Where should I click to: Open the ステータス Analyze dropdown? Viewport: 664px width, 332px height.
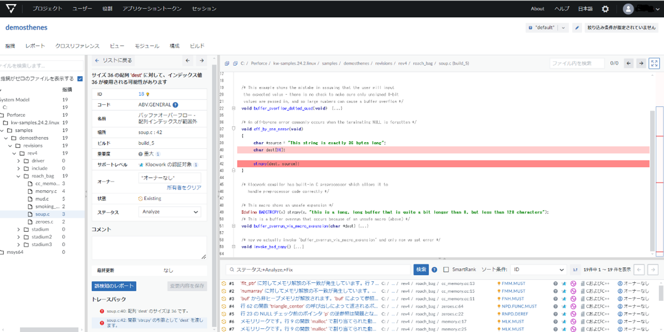coord(169,212)
